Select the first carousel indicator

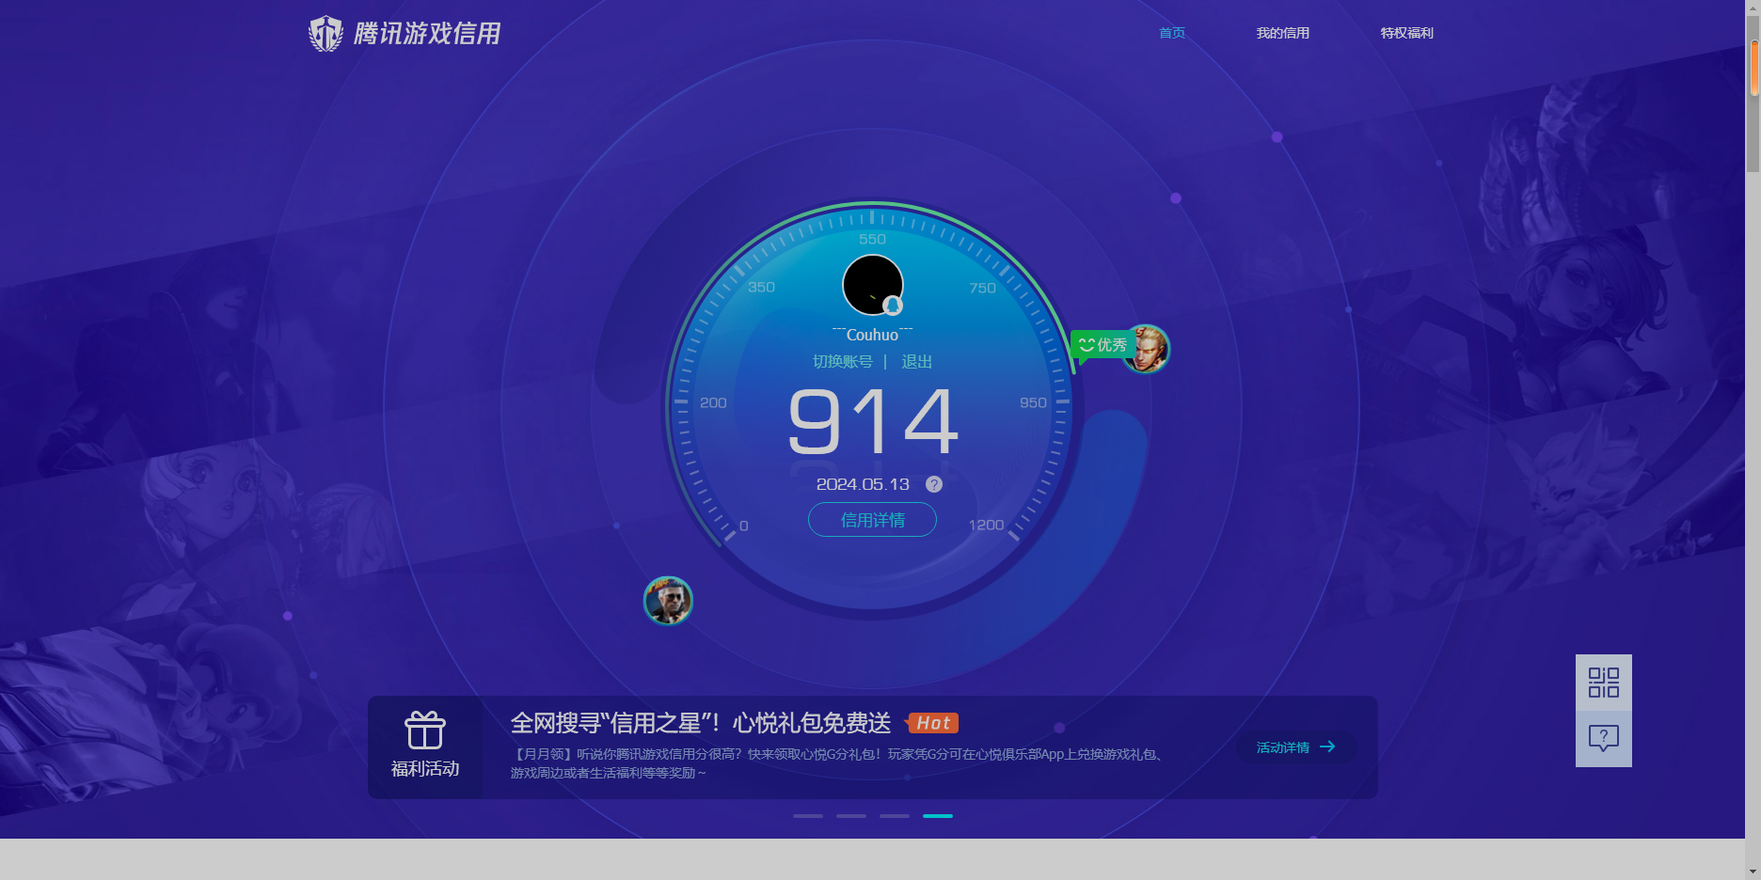(808, 816)
